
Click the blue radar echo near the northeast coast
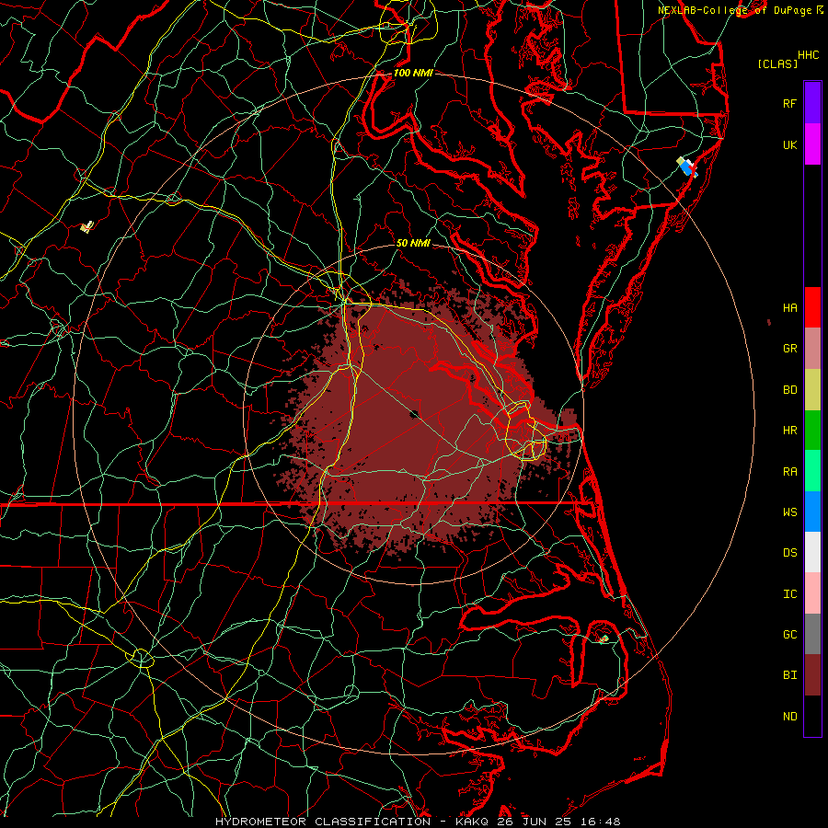pos(686,167)
